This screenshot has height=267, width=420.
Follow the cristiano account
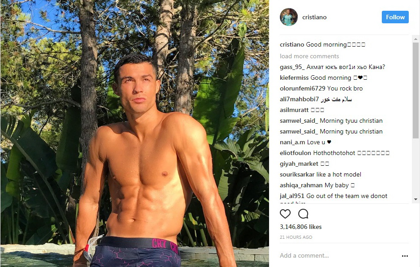click(x=395, y=17)
